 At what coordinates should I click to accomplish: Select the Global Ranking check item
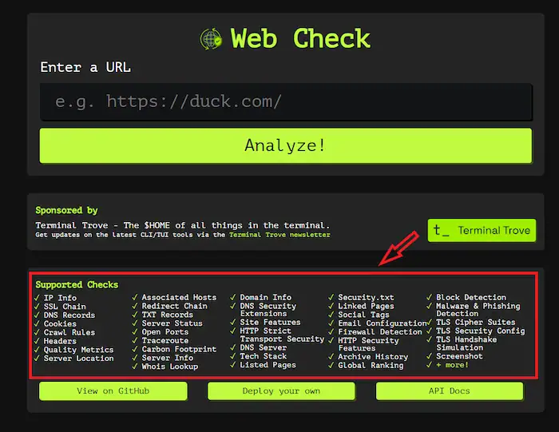click(x=371, y=366)
